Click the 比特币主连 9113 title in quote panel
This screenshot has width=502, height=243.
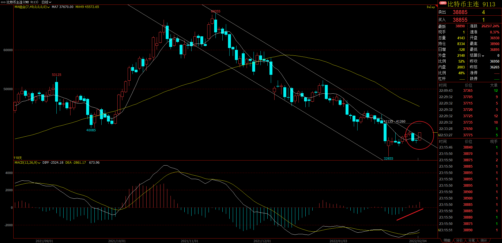(471, 4)
